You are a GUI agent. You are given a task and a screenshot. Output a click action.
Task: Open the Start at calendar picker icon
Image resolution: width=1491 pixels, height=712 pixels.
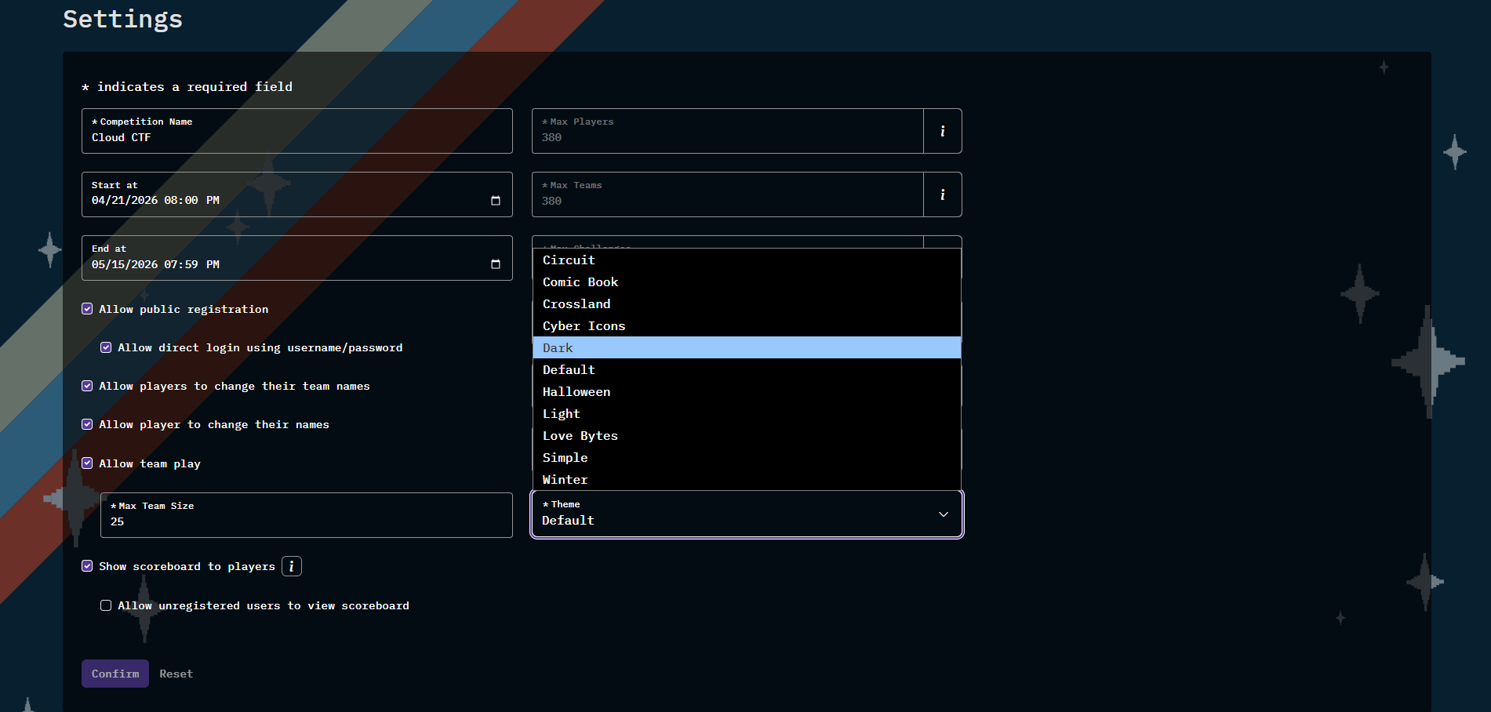[x=495, y=201]
